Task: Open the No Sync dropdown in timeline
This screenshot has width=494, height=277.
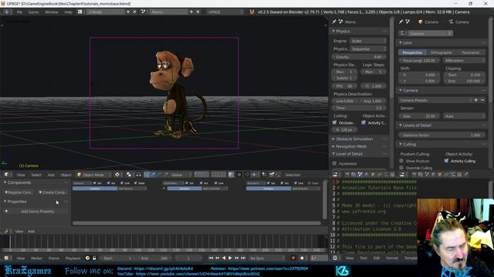Action: click(267, 258)
